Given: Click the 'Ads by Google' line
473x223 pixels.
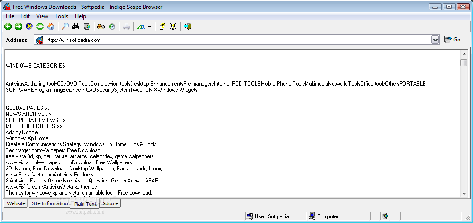Looking at the screenshot, I should pyautogui.click(x=22, y=132).
